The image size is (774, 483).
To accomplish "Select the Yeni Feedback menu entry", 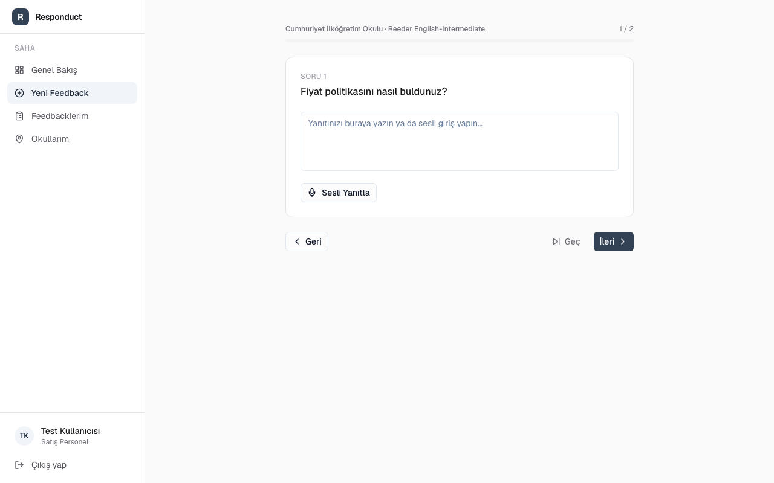I will (72, 93).
